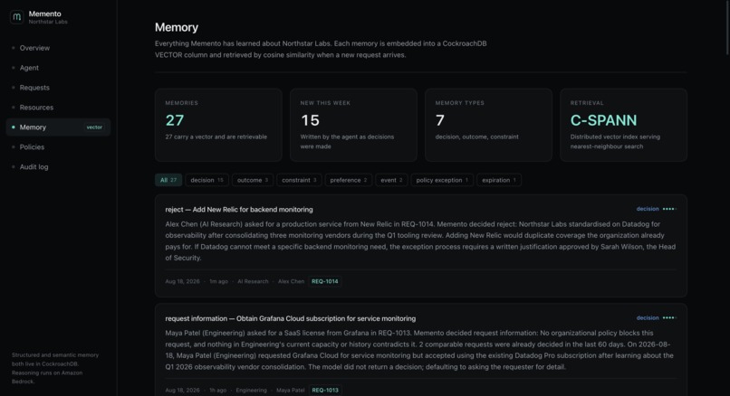Screen dimensions: 730x396
Task: Open the reject New Relic memory title
Action: tap(239, 210)
